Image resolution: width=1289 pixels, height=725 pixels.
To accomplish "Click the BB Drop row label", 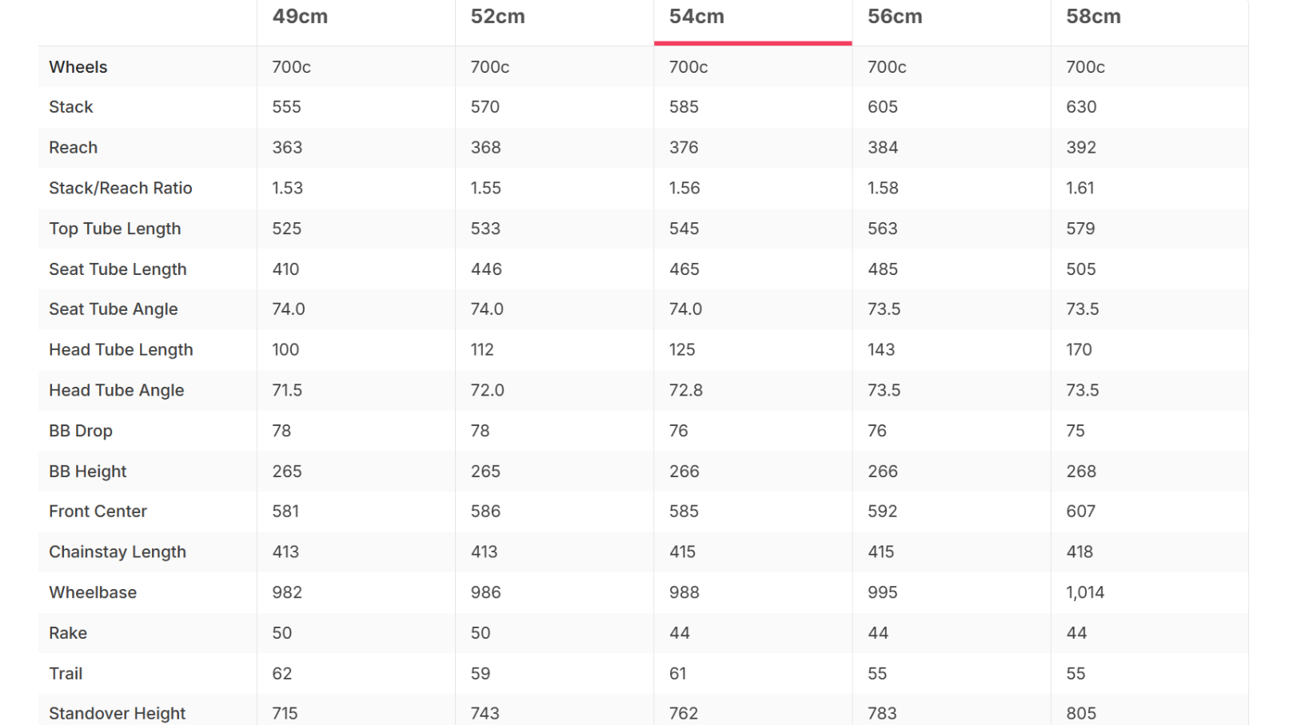I will click(x=81, y=431).
